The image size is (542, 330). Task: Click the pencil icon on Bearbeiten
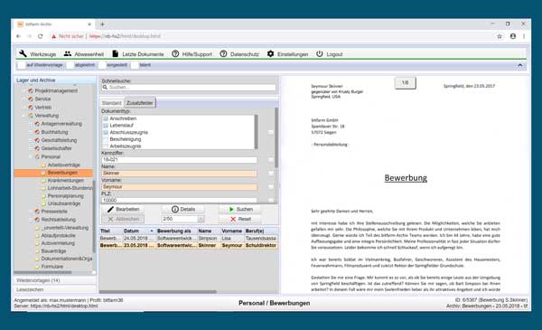click(x=110, y=209)
